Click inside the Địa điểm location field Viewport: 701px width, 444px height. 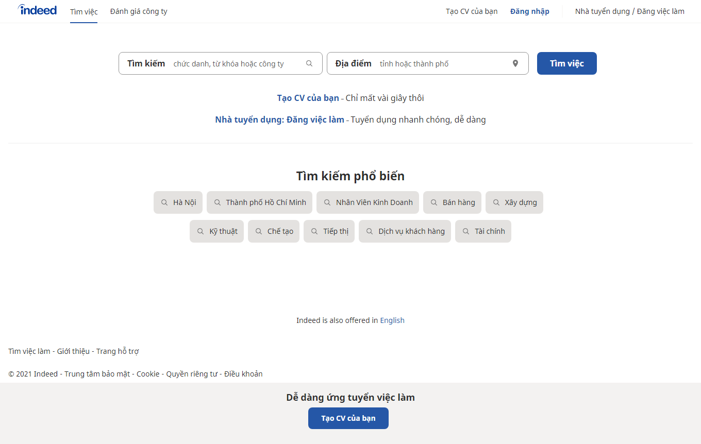click(x=443, y=63)
